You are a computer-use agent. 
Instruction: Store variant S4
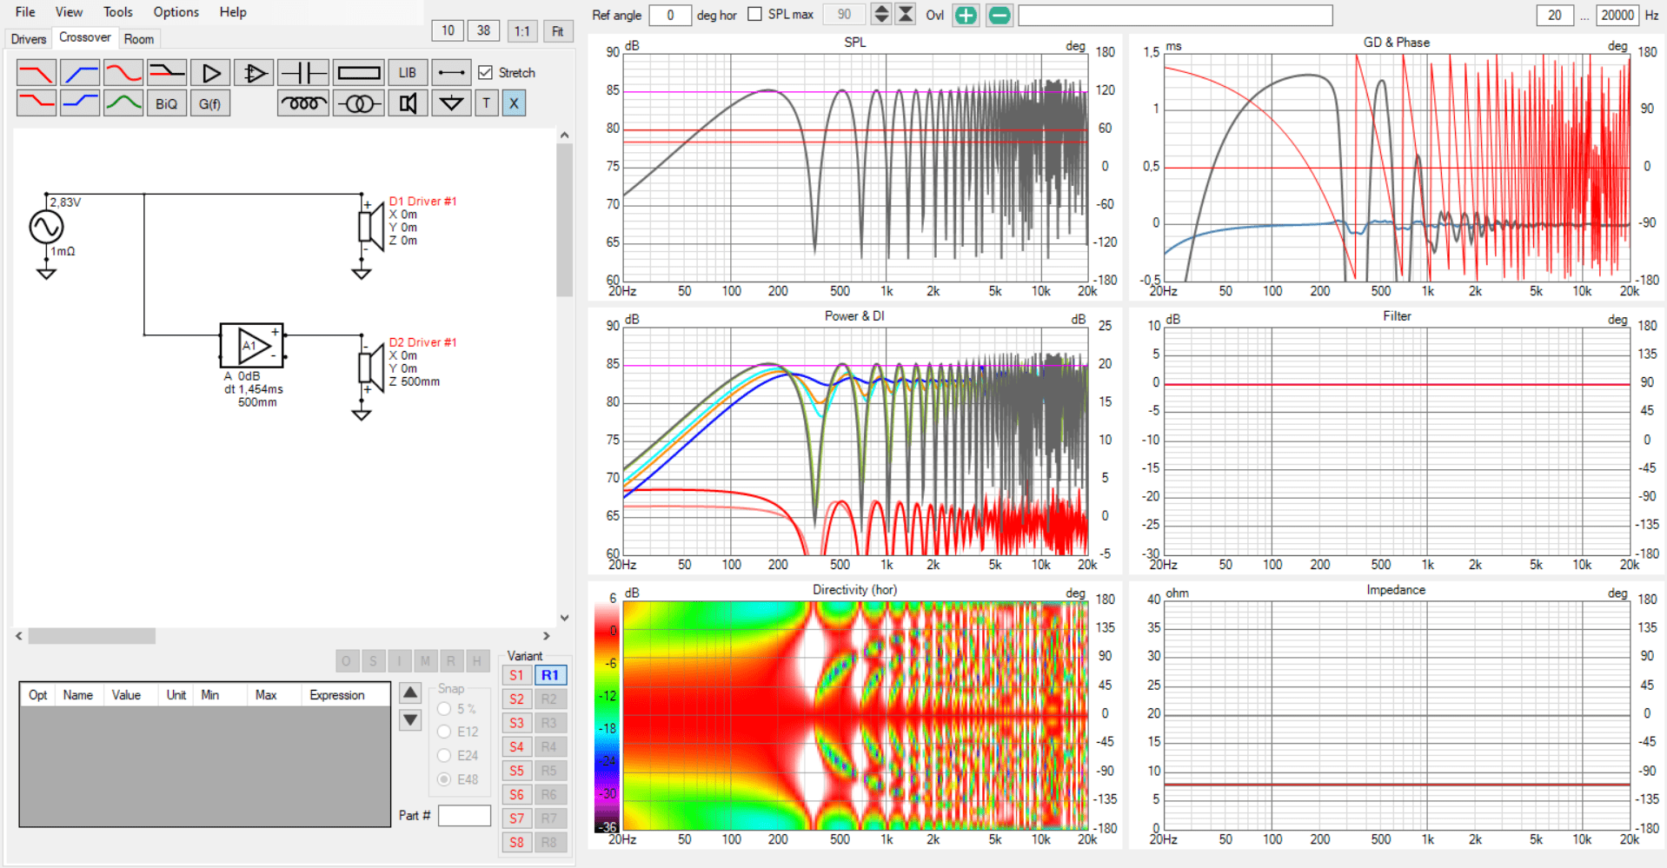click(517, 747)
